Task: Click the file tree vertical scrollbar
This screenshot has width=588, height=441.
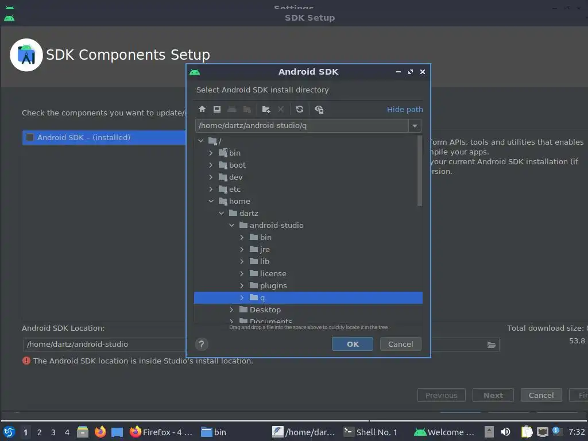Action: [420, 171]
